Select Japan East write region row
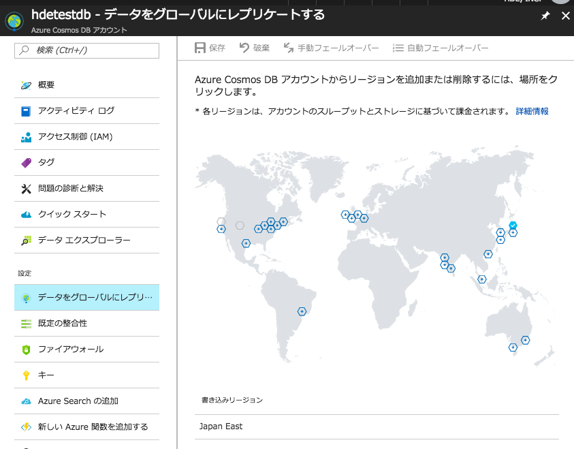574x449 pixels. click(377, 427)
